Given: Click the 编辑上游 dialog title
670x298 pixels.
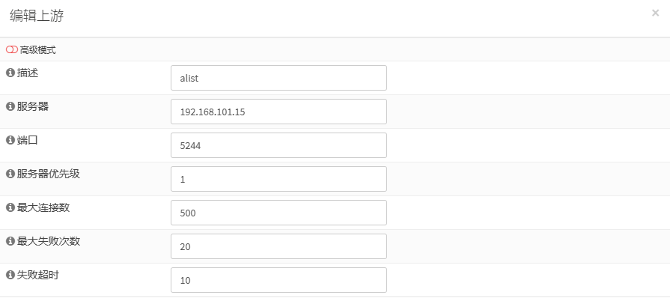Looking at the screenshot, I should point(37,16).
